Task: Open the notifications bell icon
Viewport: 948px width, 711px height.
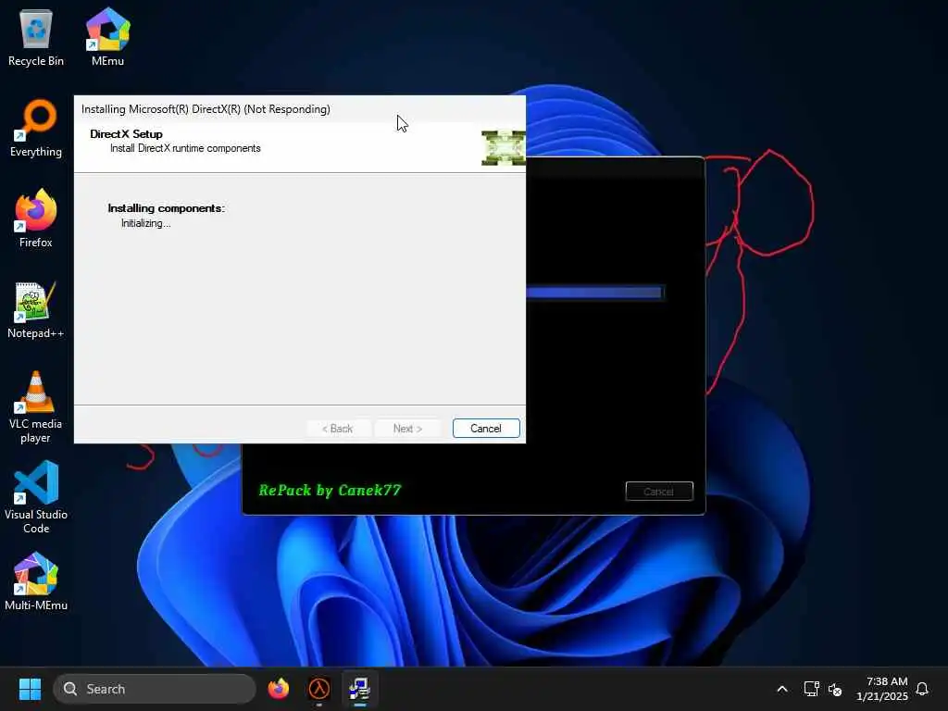Action: [x=922, y=689]
